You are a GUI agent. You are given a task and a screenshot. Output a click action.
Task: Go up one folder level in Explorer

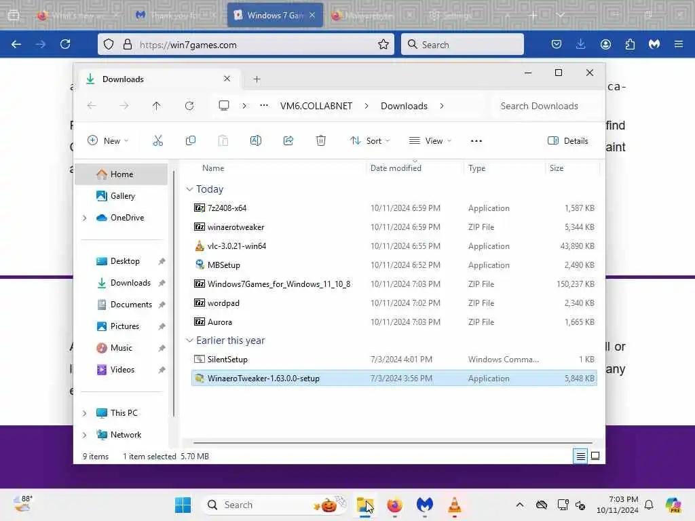click(x=157, y=106)
